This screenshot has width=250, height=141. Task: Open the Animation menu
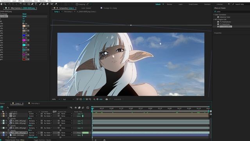[28, 1]
